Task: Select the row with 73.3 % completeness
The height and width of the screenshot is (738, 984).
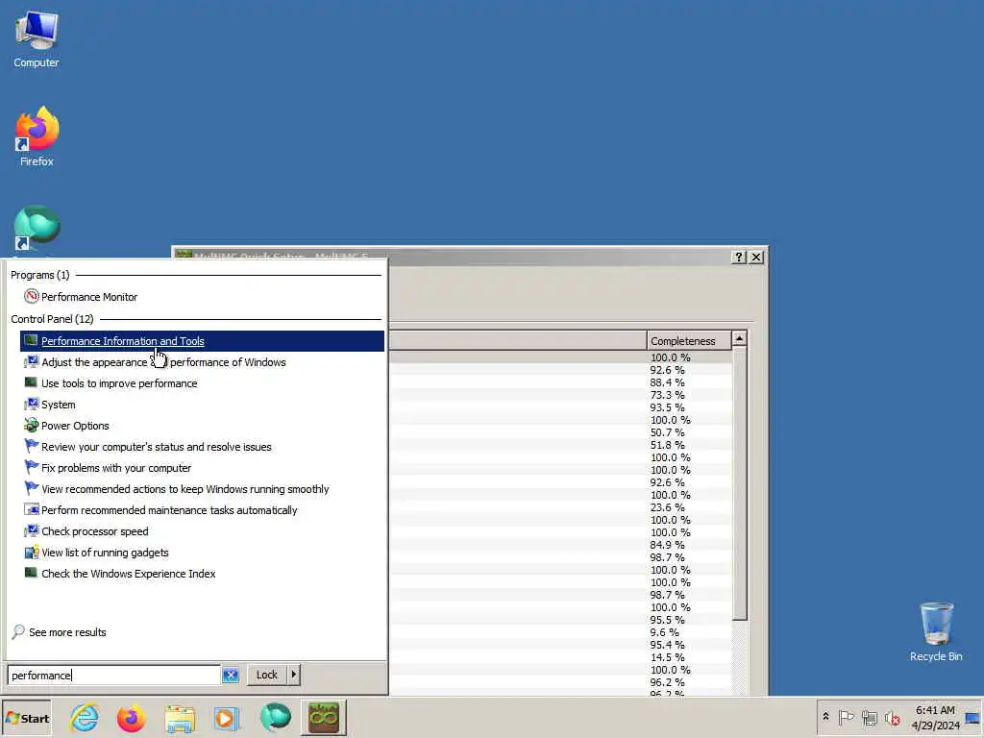Action: (560, 395)
